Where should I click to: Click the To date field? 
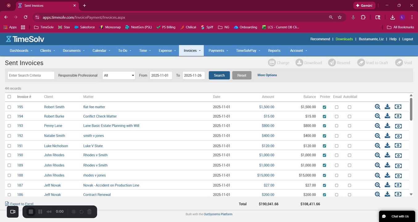[x=193, y=75]
